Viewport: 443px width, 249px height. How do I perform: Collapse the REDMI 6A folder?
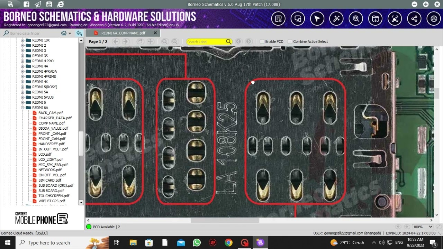tap(22, 108)
